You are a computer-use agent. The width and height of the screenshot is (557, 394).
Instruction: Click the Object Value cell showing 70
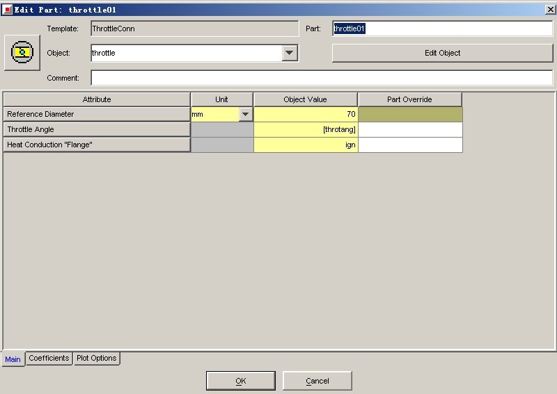coord(306,114)
